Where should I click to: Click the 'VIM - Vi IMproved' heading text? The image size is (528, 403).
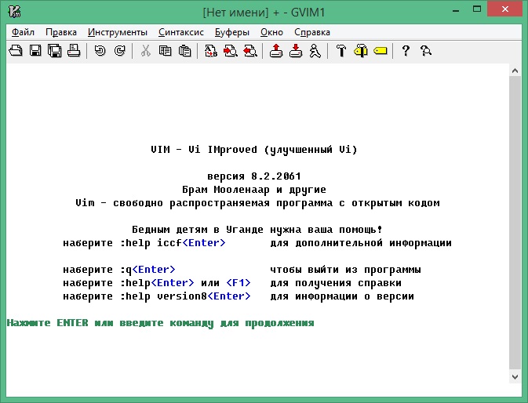pyautogui.click(x=204, y=149)
